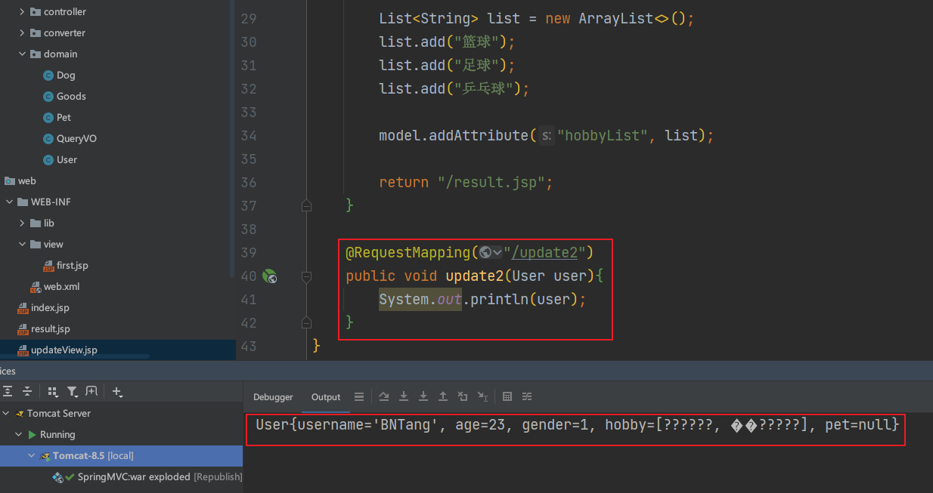This screenshot has height=493, width=933.
Task: Collapse the Tomcat-8.5 node
Action: [32, 456]
